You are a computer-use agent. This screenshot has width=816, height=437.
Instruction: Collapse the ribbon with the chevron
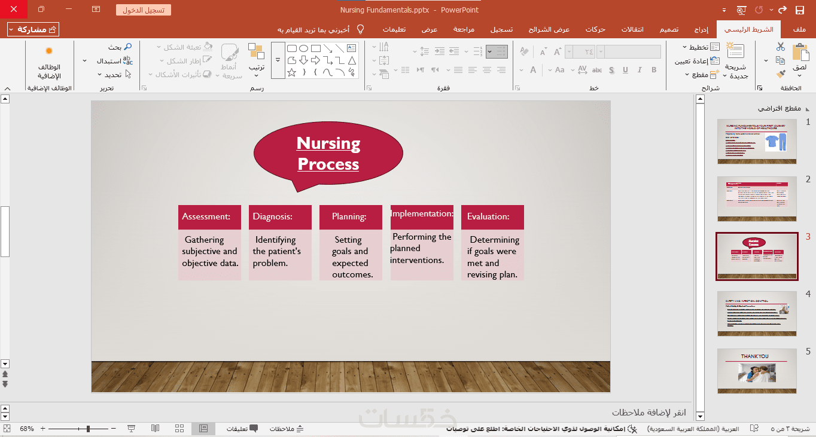click(x=7, y=88)
